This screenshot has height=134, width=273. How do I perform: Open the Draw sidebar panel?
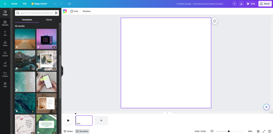pyautogui.click(x=5, y=64)
